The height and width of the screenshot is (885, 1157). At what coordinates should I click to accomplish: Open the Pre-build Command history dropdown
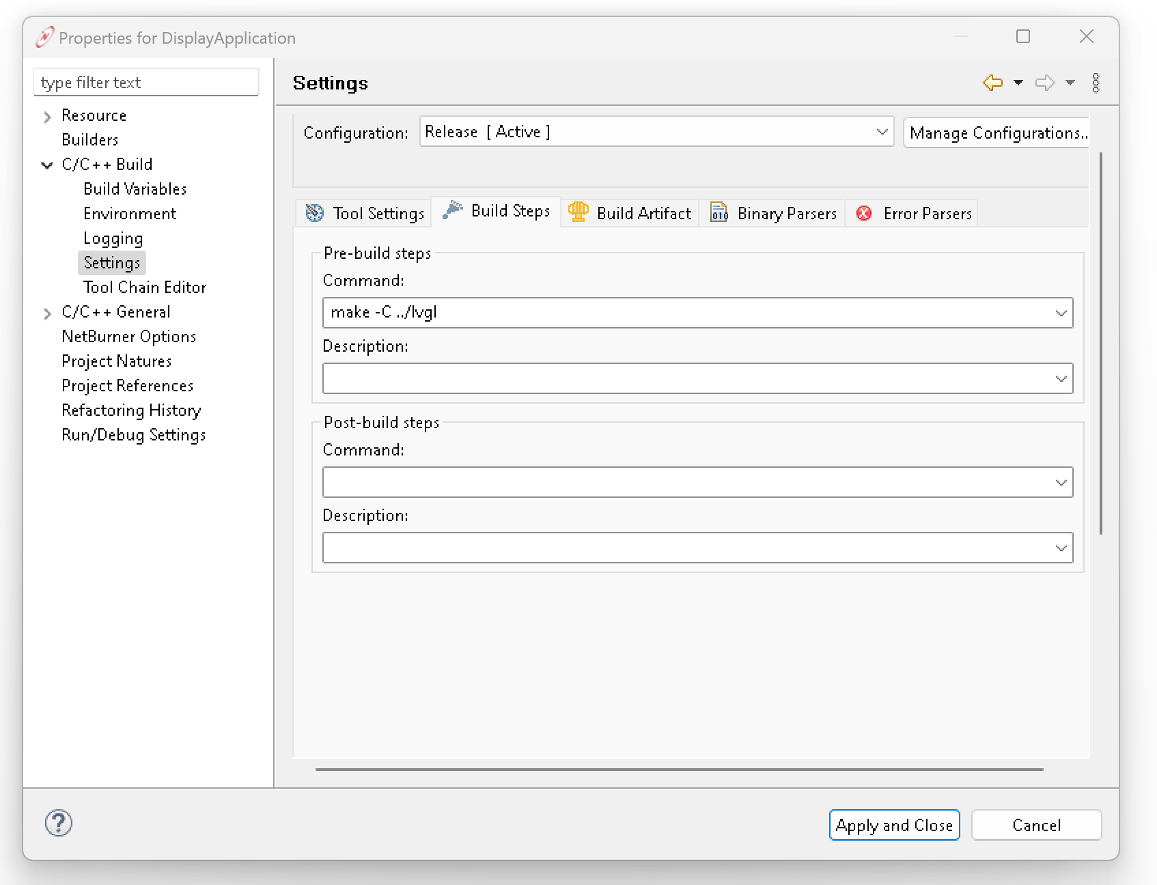click(x=1061, y=313)
